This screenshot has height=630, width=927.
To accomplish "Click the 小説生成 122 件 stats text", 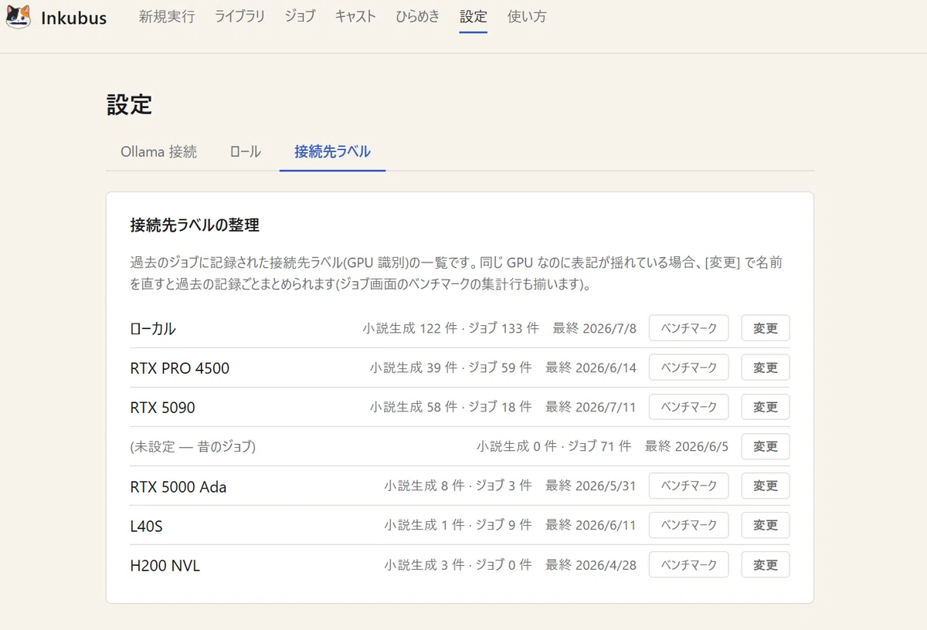I will point(410,328).
